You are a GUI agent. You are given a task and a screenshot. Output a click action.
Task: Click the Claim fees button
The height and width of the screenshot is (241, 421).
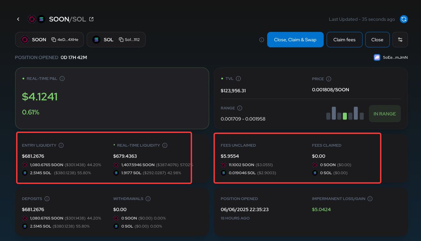pos(344,40)
